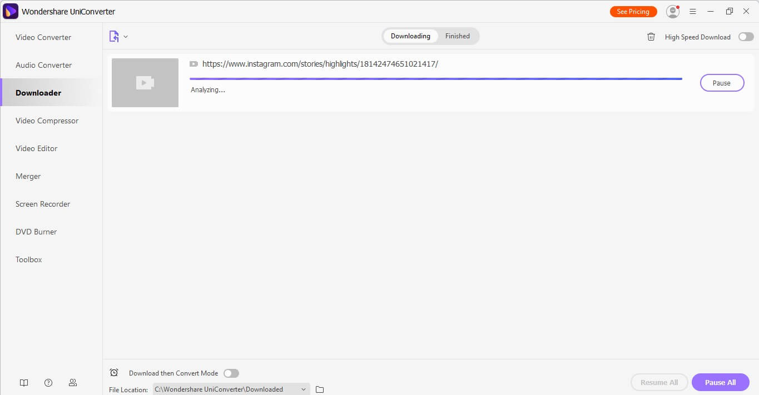Toggle Download then Convert Mode switch
The image size is (759, 395).
pos(231,373)
